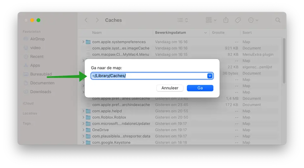The height and width of the screenshot is (168, 304).
Task: Open the path history dropdown arrow
Action: click(x=210, y=76)
